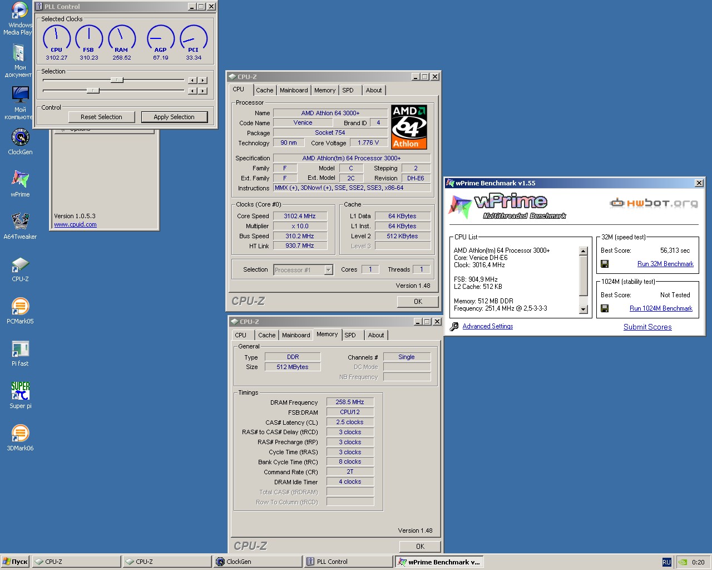
Task: Click the Start (Пуск) button
Action: [x=16, y=562]
